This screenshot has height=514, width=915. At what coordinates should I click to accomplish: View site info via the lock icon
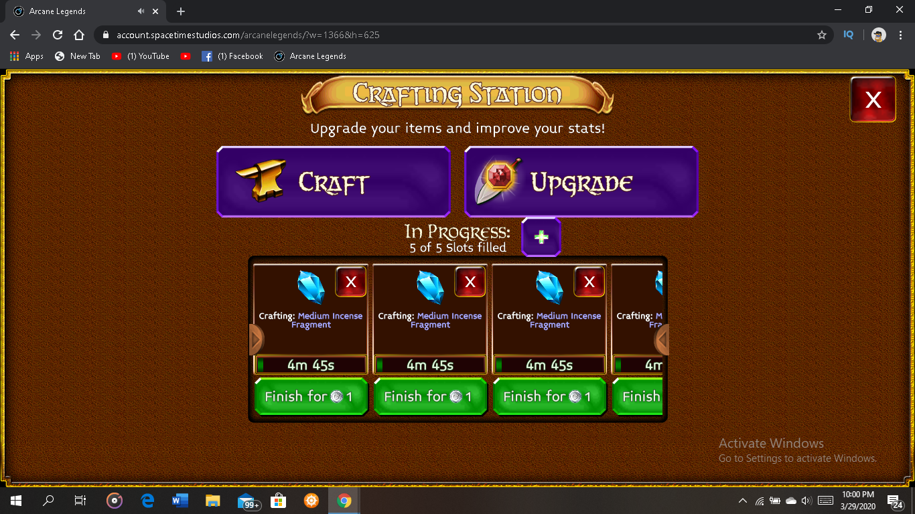106,35
